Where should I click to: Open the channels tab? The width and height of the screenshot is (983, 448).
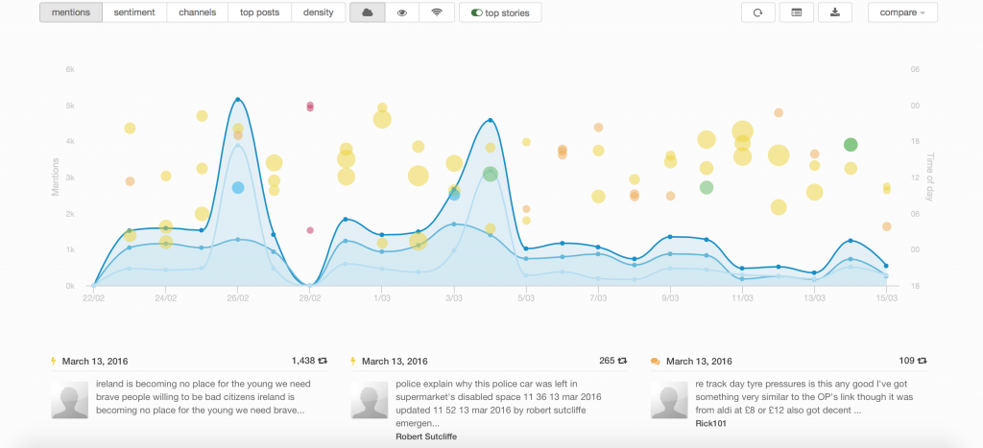click(197, 12)
